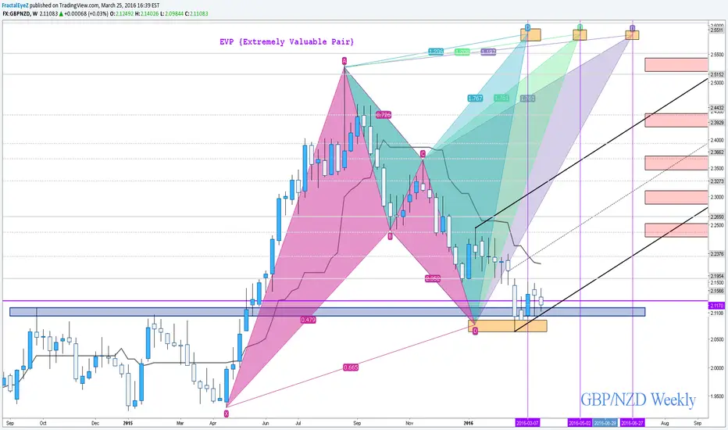Click the low price L:2.09844

tap(172, 13)
